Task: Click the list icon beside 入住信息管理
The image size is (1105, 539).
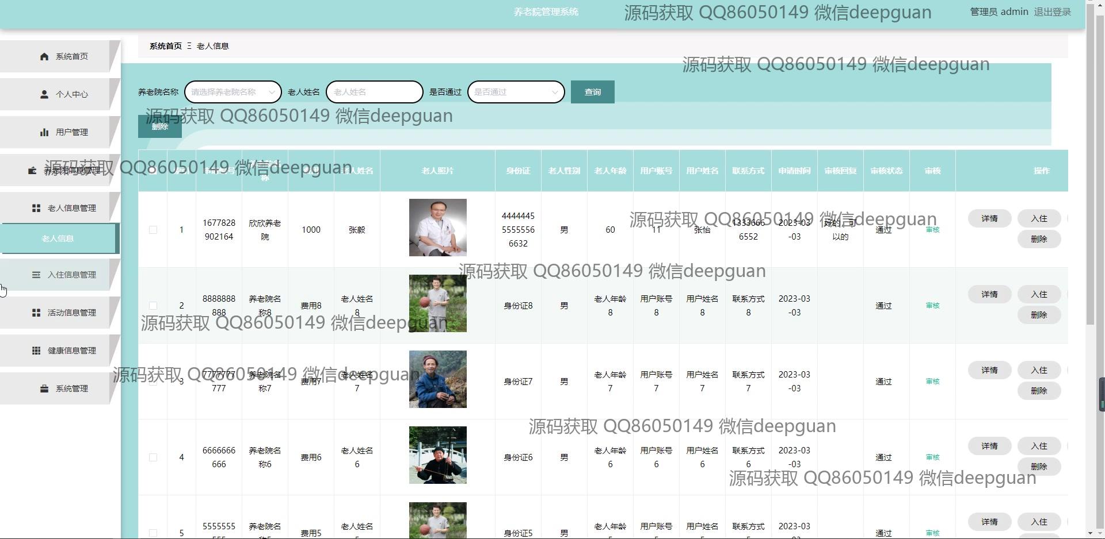Action: coord(36,275)
